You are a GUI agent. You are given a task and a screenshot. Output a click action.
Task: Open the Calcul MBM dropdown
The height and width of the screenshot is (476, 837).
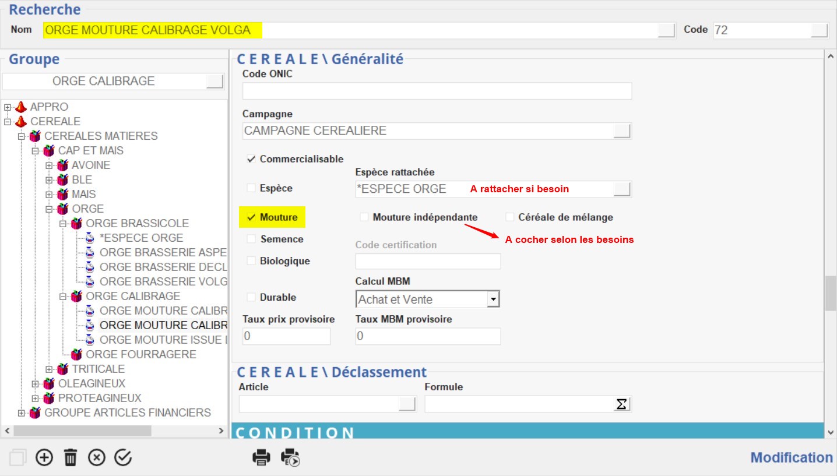(x=493, y=299)
